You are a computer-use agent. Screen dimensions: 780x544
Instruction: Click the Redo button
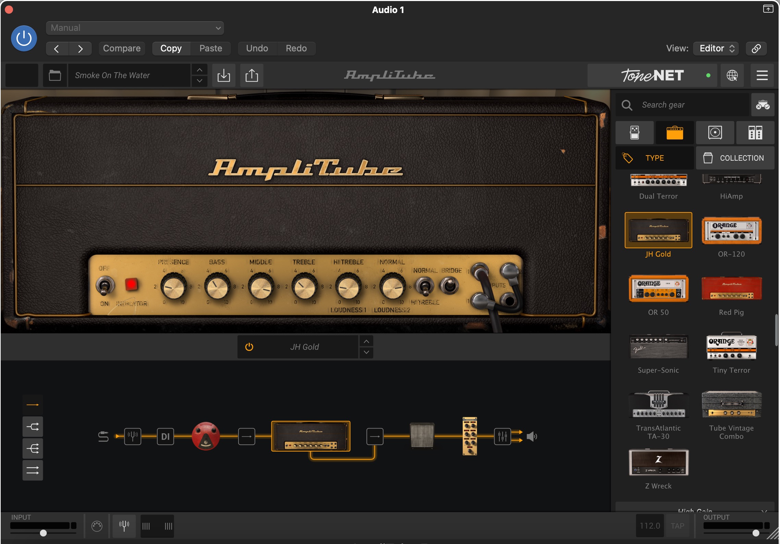pyautogui.click(x=296, y=48)
